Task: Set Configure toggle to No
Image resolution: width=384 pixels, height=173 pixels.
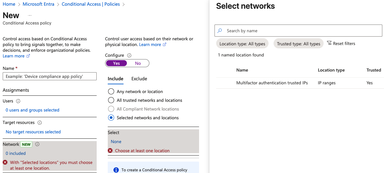Action: (x=138, y=63)
